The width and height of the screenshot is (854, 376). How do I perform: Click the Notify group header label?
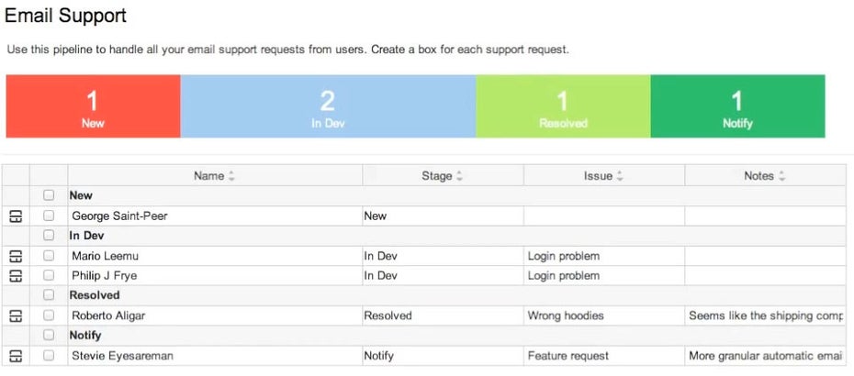click(85, 336)
